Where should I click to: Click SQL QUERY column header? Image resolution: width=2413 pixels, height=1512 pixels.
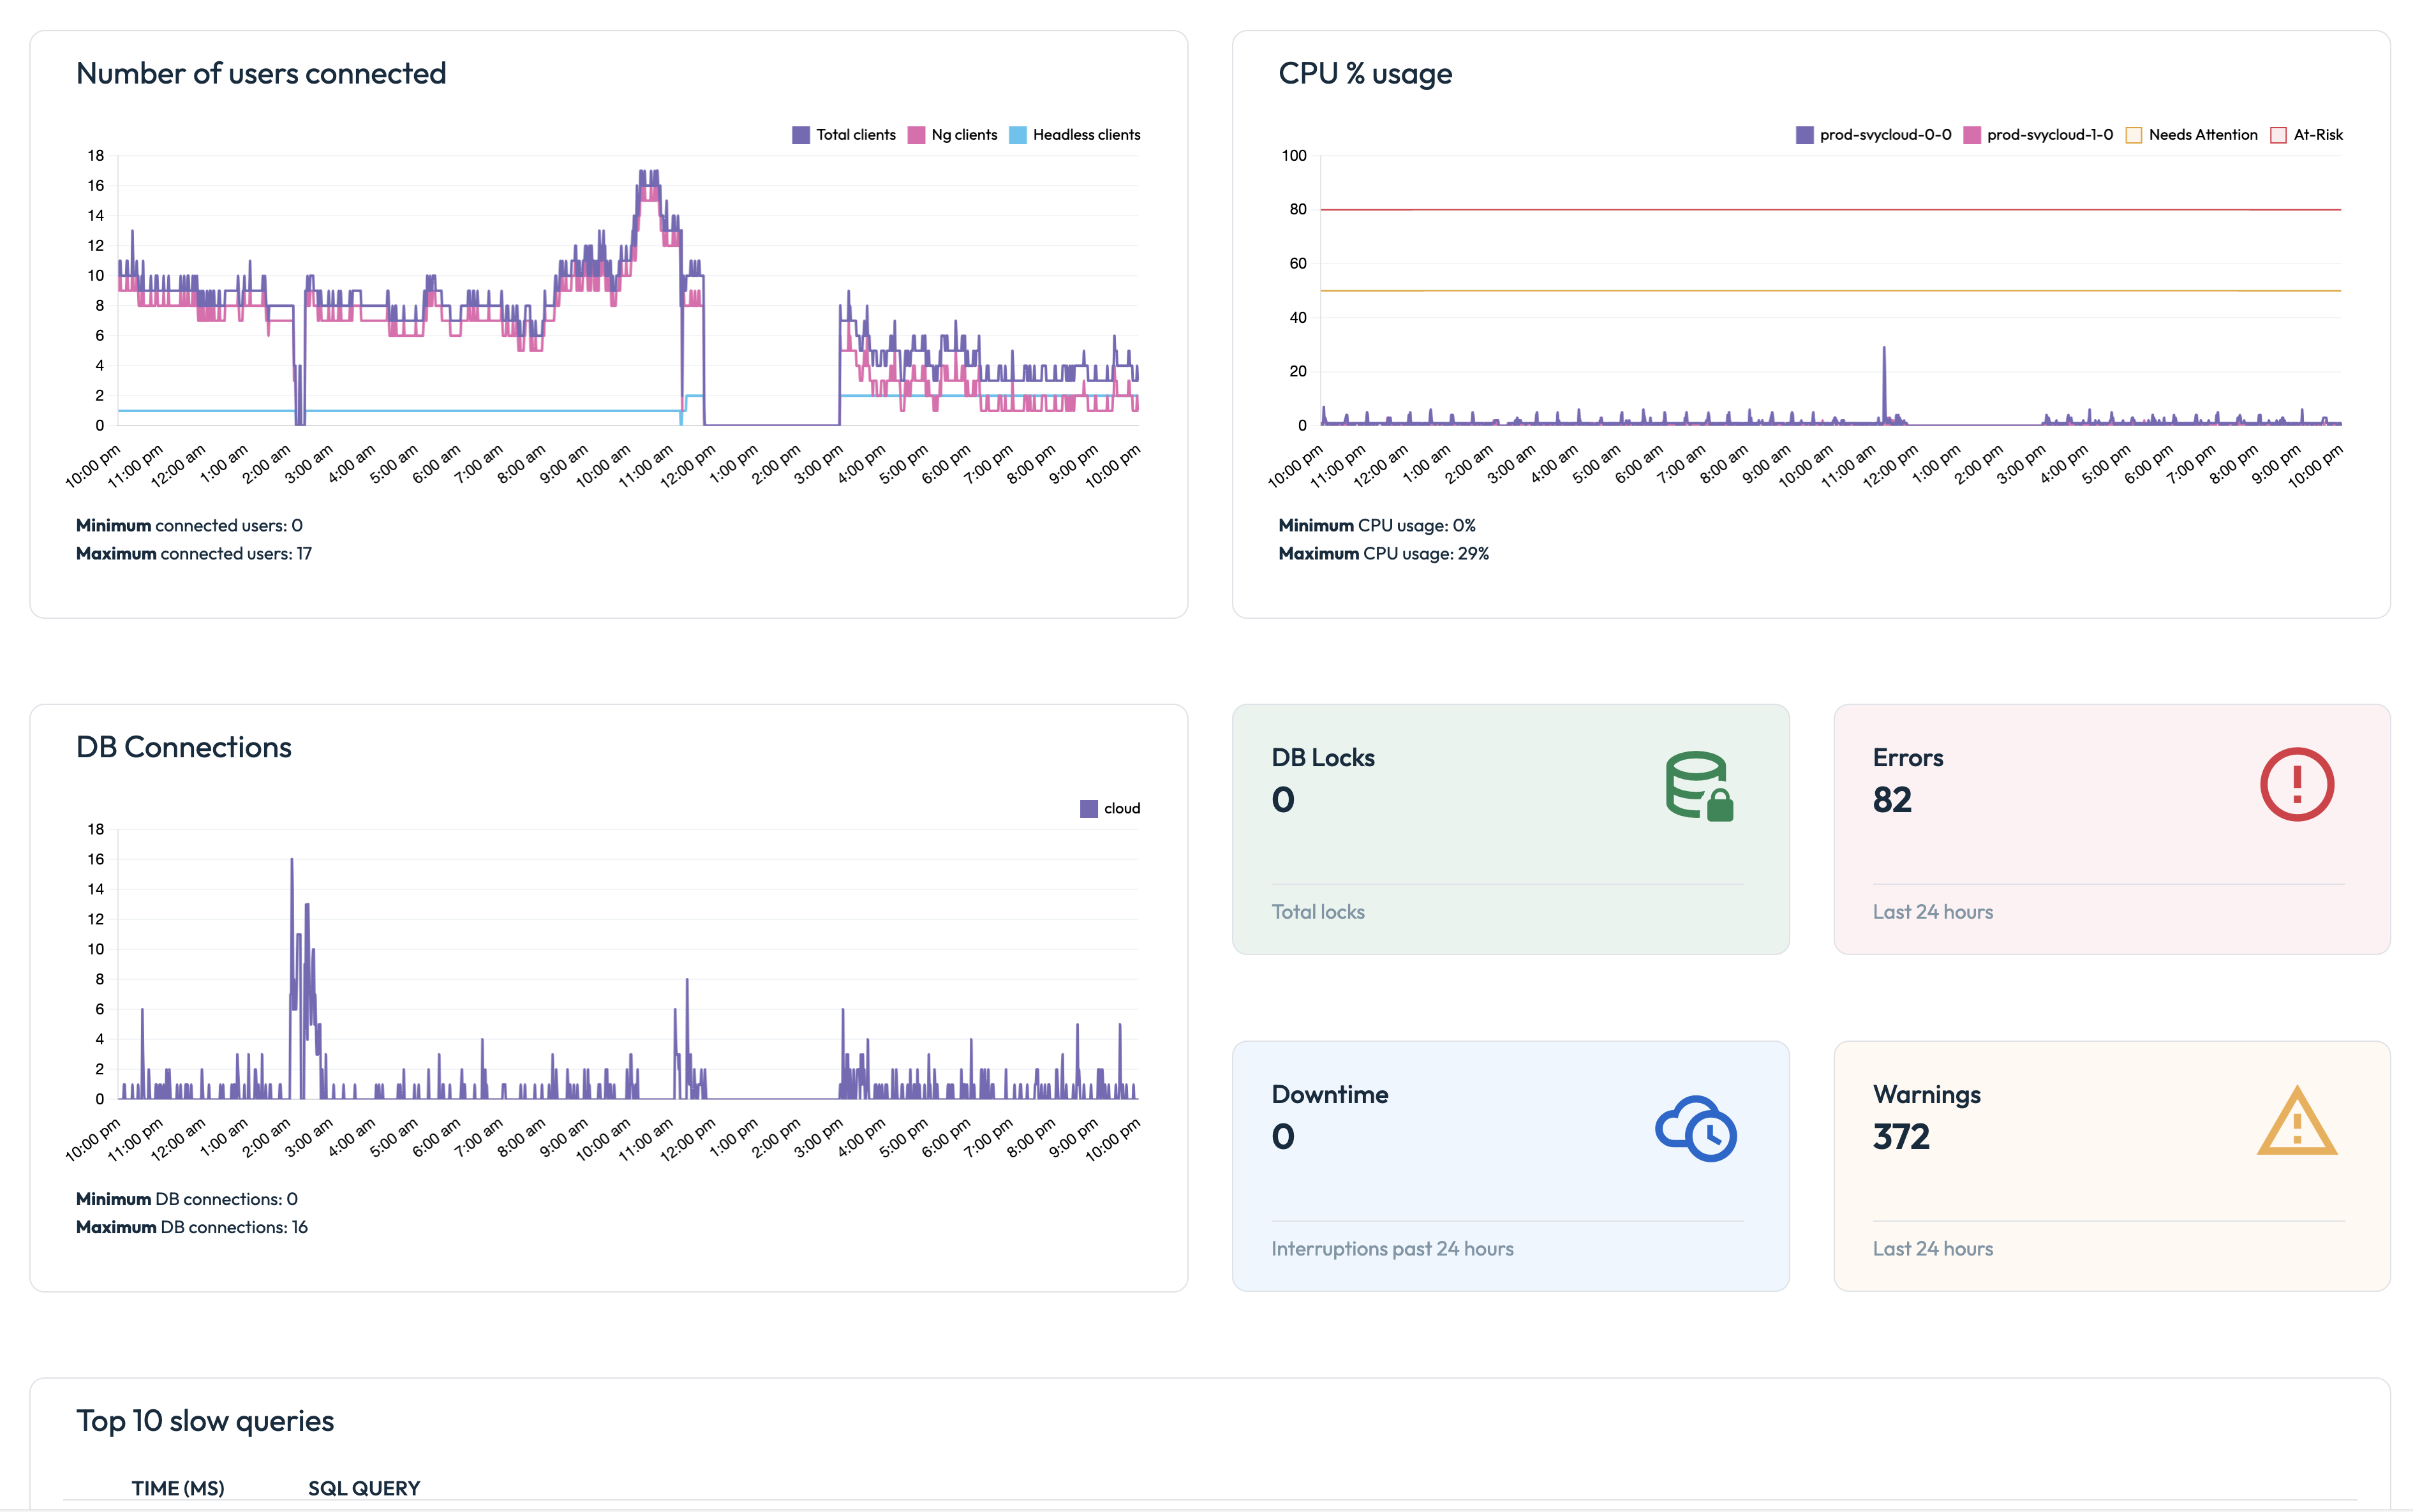coord(364,1488)
